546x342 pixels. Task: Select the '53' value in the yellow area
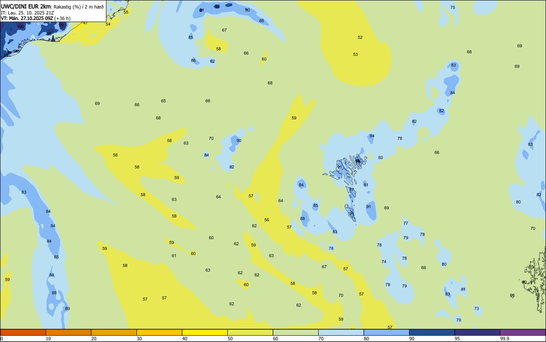(x=355, y=55)
